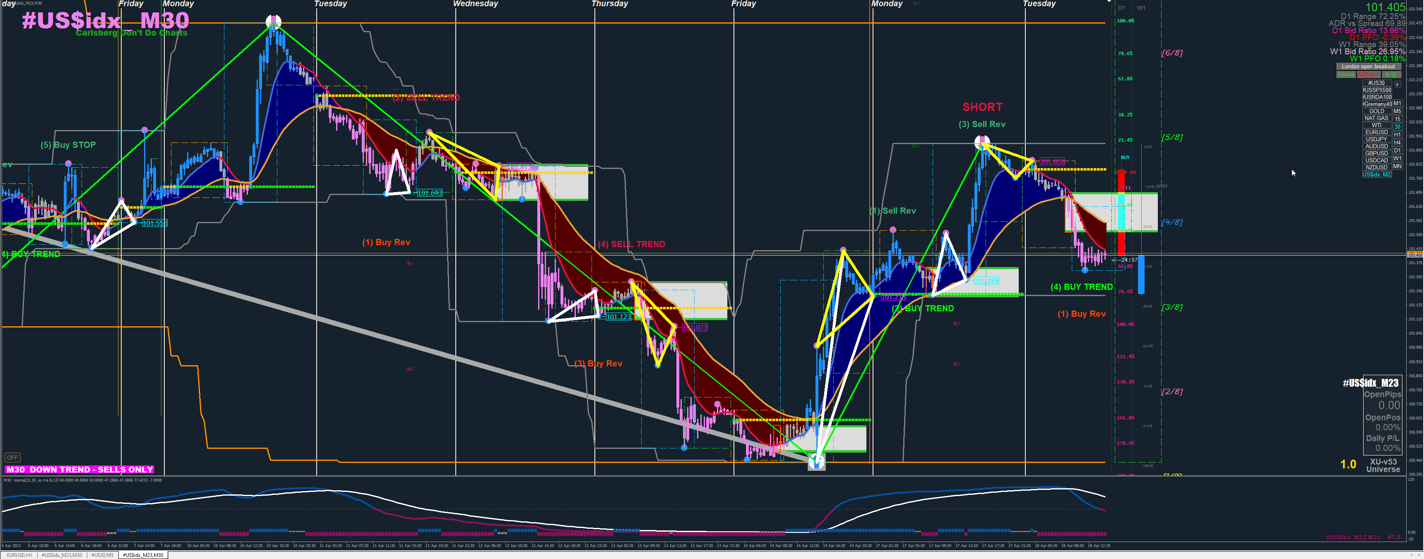Open the EURUSD,H1 chart tab
The height and width of the screenshot is (559, 1424).
(19, 555)
